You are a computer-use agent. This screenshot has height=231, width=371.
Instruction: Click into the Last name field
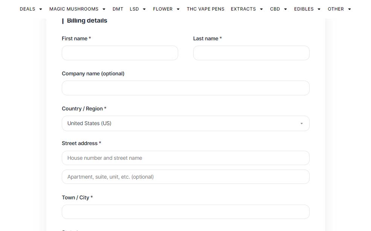251,53
